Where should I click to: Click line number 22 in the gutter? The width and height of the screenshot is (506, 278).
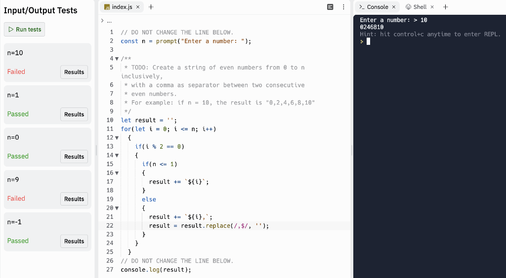[x=110, y=226]
